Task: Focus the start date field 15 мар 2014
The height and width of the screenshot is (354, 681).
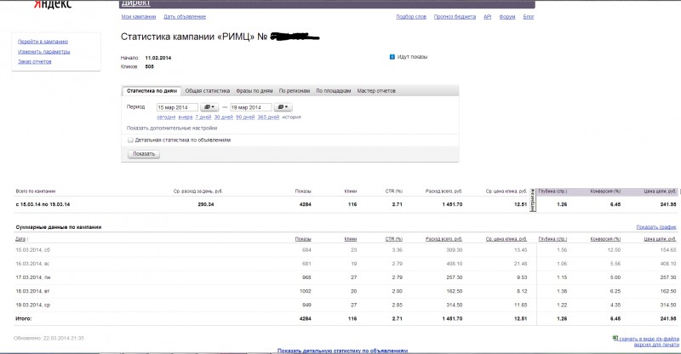Action: (177, 107)
